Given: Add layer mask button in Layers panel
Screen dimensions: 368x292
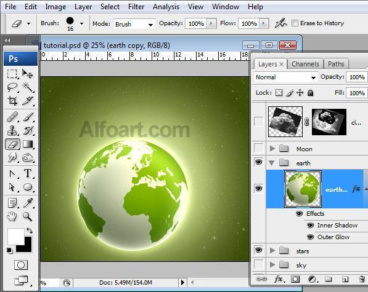Looking at the screenshot, I should pos(295,279).
